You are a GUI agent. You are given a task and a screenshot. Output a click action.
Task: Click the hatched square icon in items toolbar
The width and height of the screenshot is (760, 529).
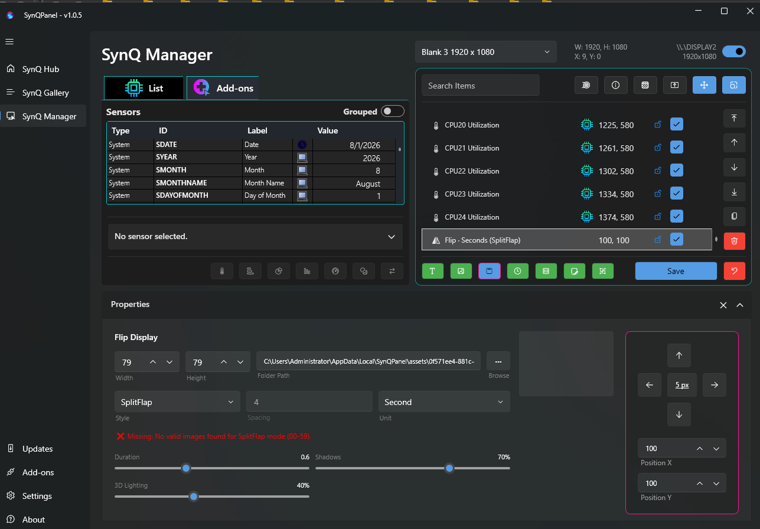[645, 86]
